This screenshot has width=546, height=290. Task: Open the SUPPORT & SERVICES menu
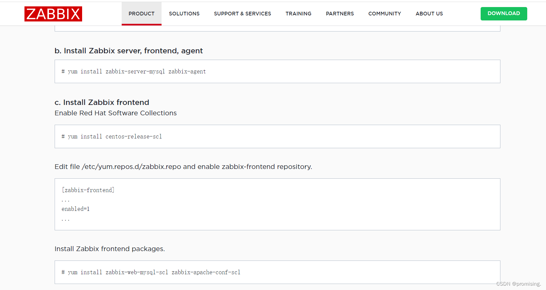point(242,14)
